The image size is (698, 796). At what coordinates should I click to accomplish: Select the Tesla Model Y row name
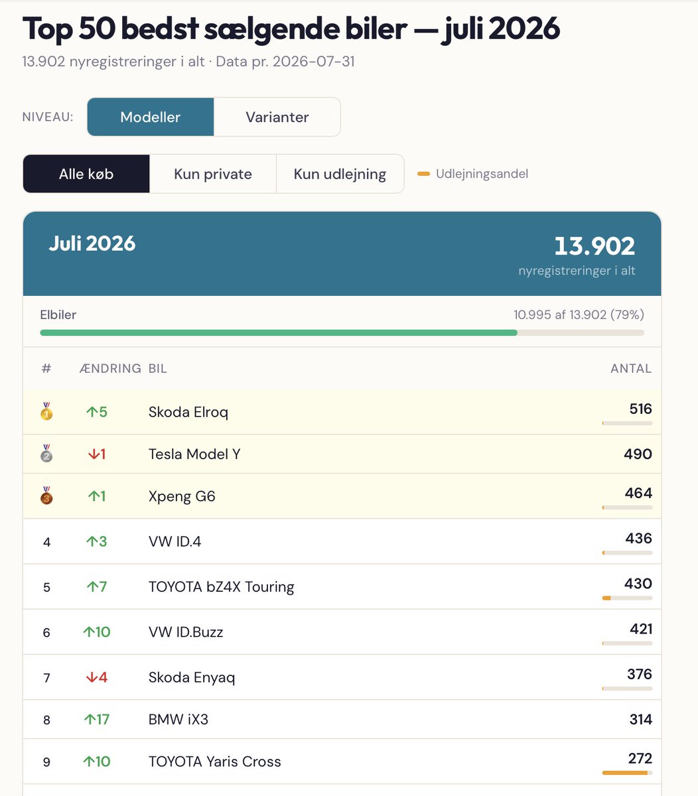coord(194,454)
